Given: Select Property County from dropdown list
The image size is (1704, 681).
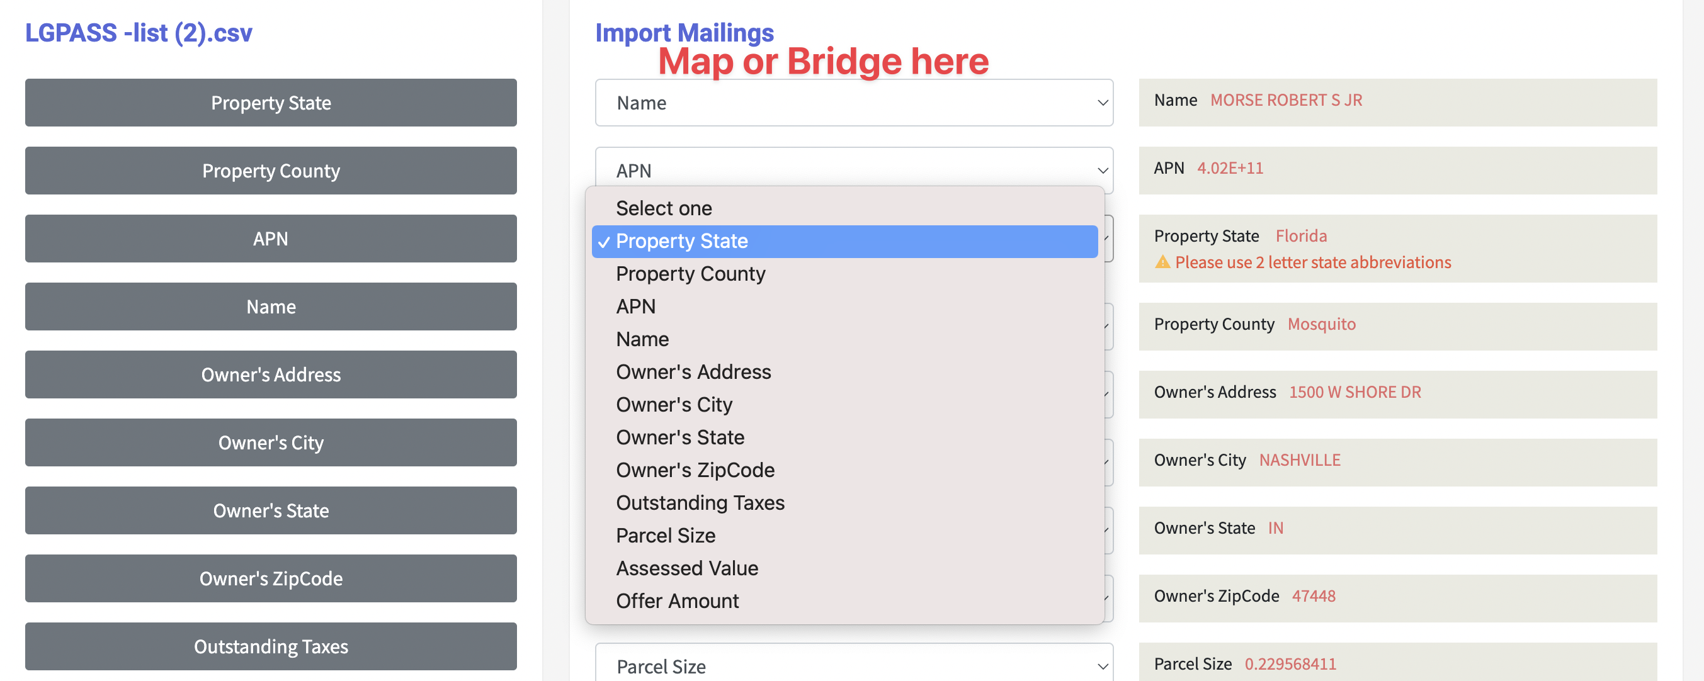Looking at the screenshot, I should tap(844, 274).
